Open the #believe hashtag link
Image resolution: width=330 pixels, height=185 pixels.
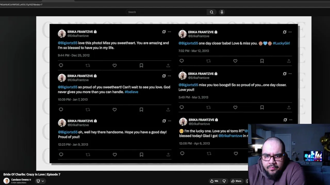click(x=131, y=92)
